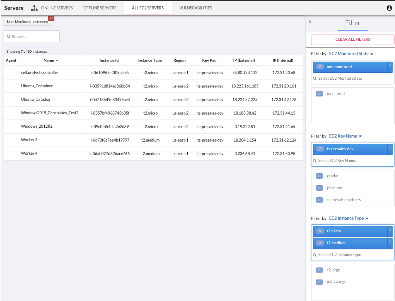Open the Ubuntu_Datadog instance row

click(153, 100)
